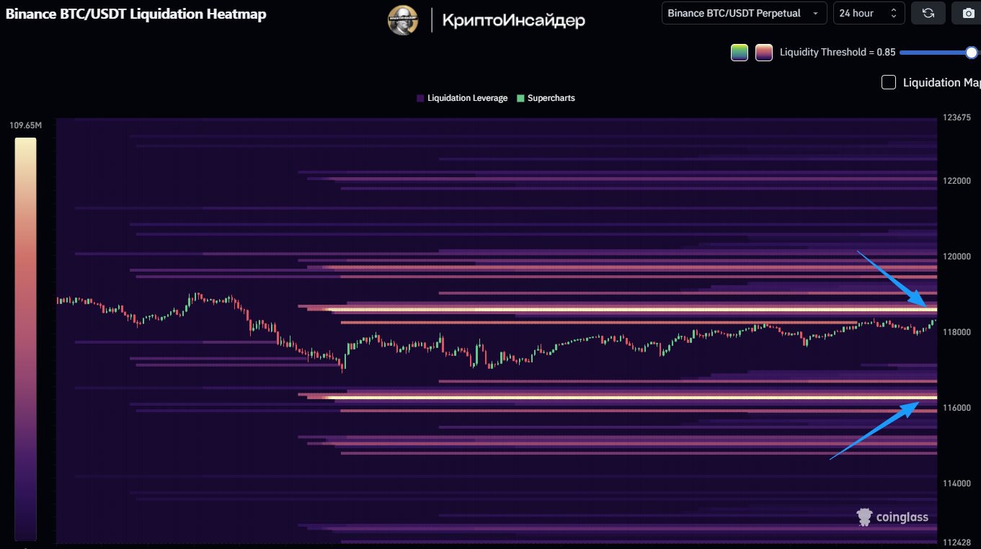Click the КриптоИнсайдер brand text

click(x=513, y=21)
